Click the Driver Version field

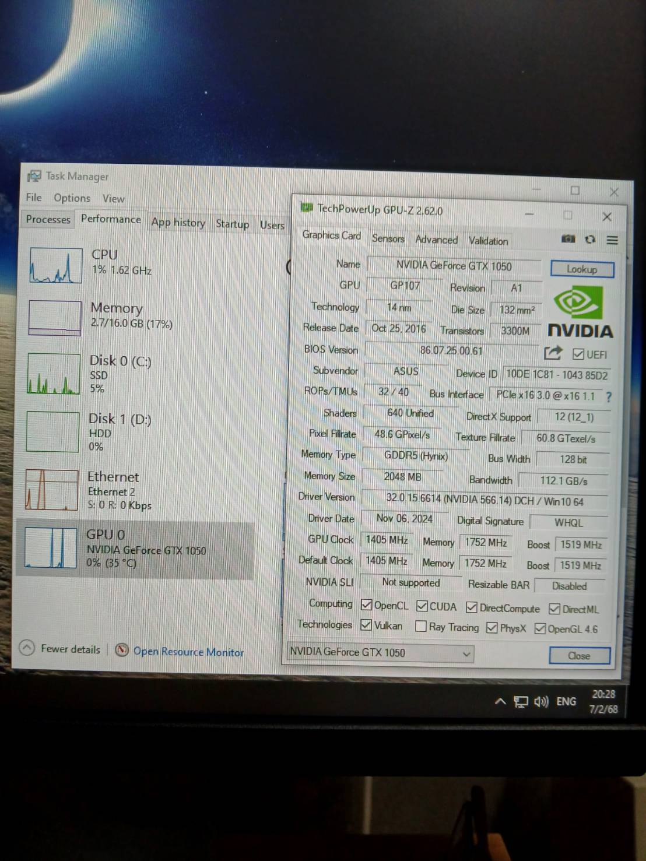484,500
